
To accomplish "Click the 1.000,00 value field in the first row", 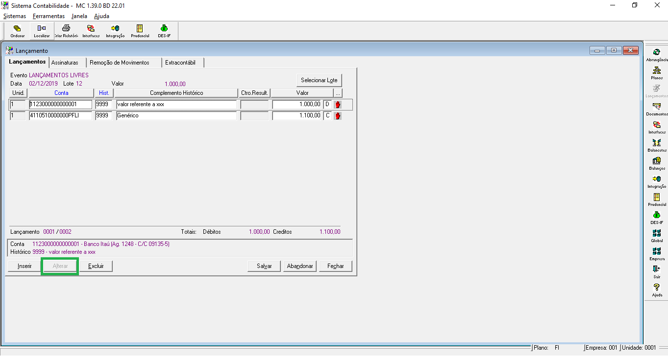I will [x=297, y=104].
